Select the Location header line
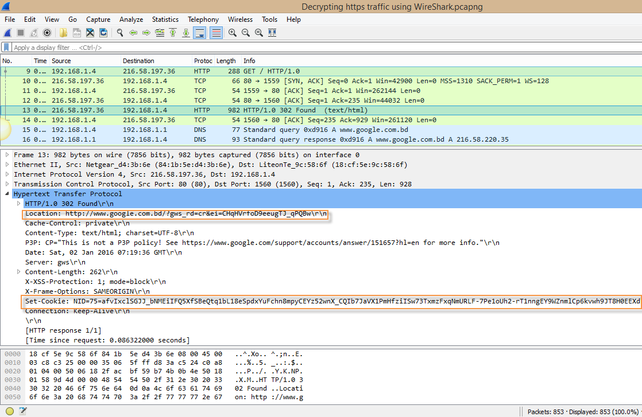This screenshot has width=642, height=417. coord(176,214)
